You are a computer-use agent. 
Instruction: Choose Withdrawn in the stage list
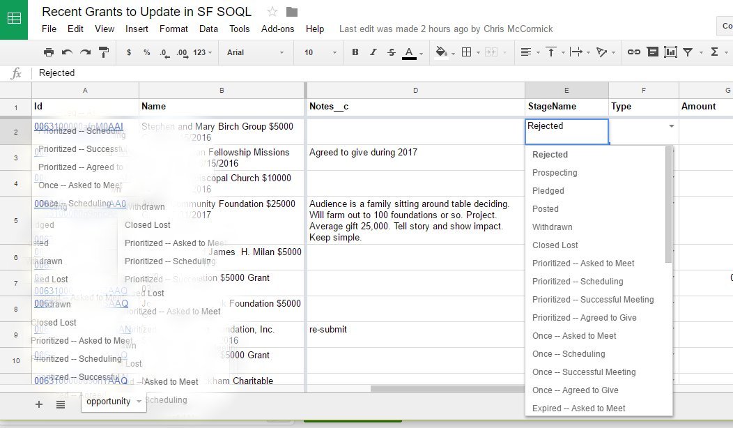coord(552,227)
